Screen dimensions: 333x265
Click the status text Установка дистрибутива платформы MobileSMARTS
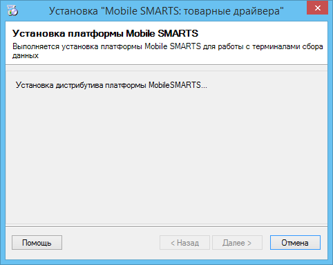click(x=111, y=85)
